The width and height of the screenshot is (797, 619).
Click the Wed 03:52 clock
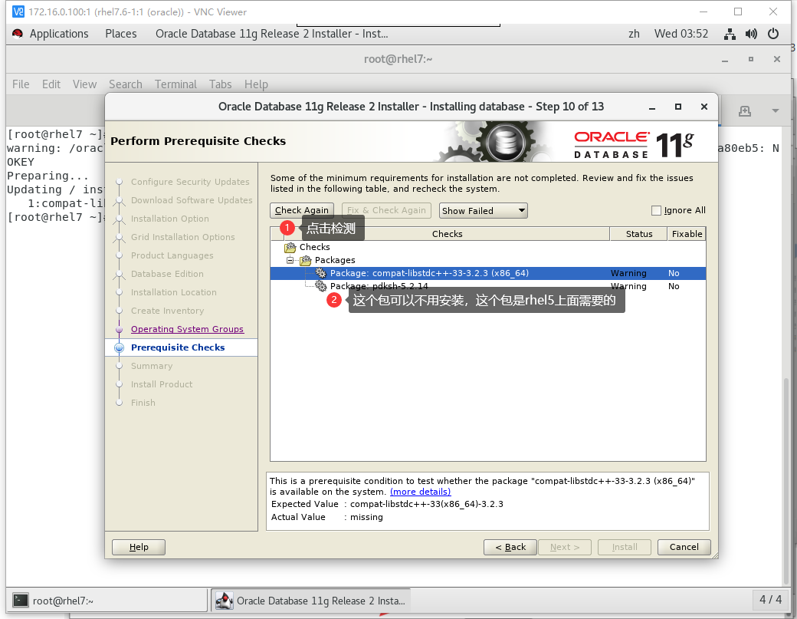(681, 34)
